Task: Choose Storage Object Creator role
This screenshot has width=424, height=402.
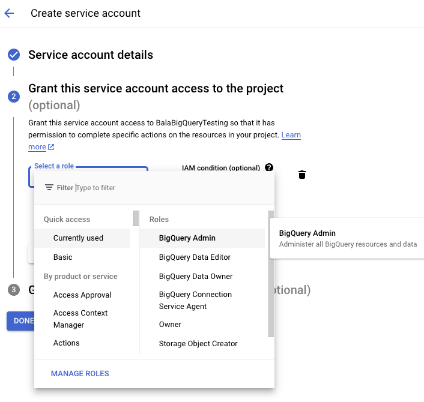Action: (x=202, y=343)
